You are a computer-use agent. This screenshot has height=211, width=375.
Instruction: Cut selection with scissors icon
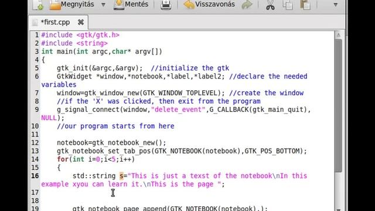point(270,5)
